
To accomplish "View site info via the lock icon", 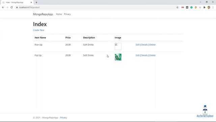I will 17,7.
